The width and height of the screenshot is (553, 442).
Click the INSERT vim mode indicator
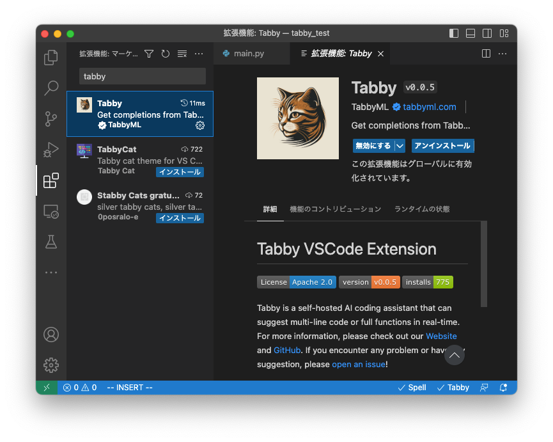click(130, 388)
